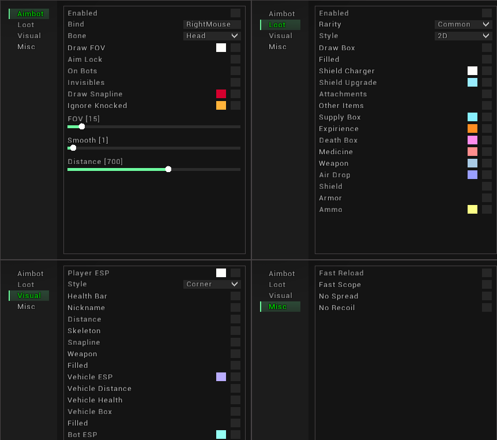Image resolution: width=497 pixels, height=440 pixels.
Task: Select the highlighted Misc tab
Action: (280, 307)
